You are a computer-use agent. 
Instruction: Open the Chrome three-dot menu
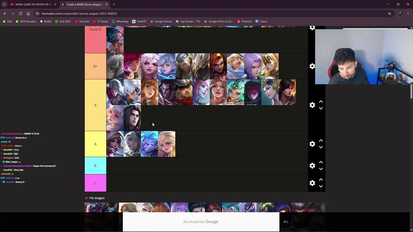click(x=408, y=14)
